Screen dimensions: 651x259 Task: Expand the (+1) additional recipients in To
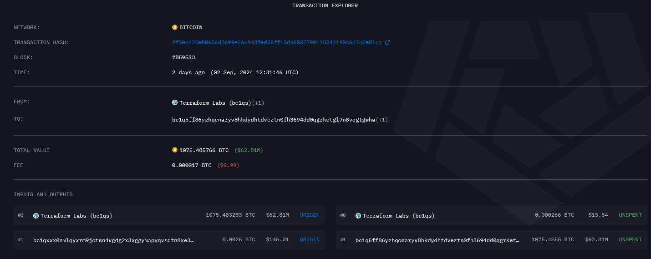pyautogui.click(x=382, y=120)
